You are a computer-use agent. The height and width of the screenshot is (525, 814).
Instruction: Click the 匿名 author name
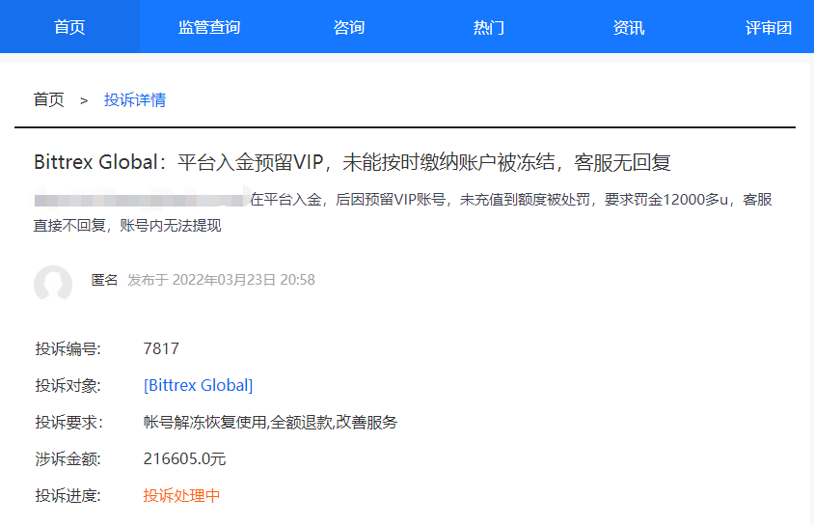tap(104, 280)
